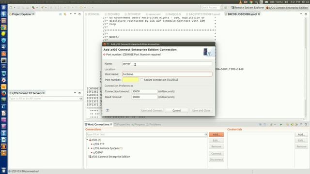The image size is (310, 174).
Task: Select z/OS Connect Enterprise Edition tree item
Action: [109, 157]
